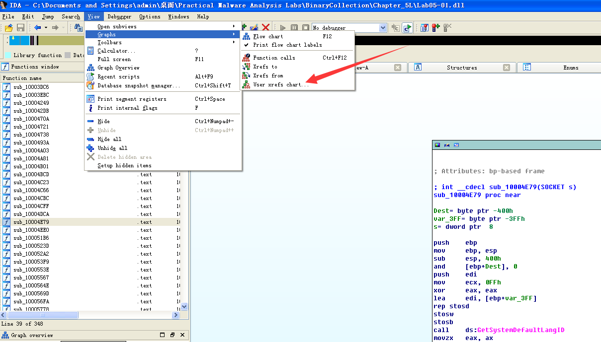This screenshot has height=342, width=601.
Task: Click the pause process toolbar icon
Action: point(294,28)
